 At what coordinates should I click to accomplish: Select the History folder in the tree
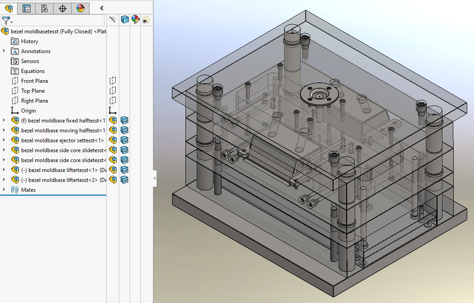[x=29, y=41]
